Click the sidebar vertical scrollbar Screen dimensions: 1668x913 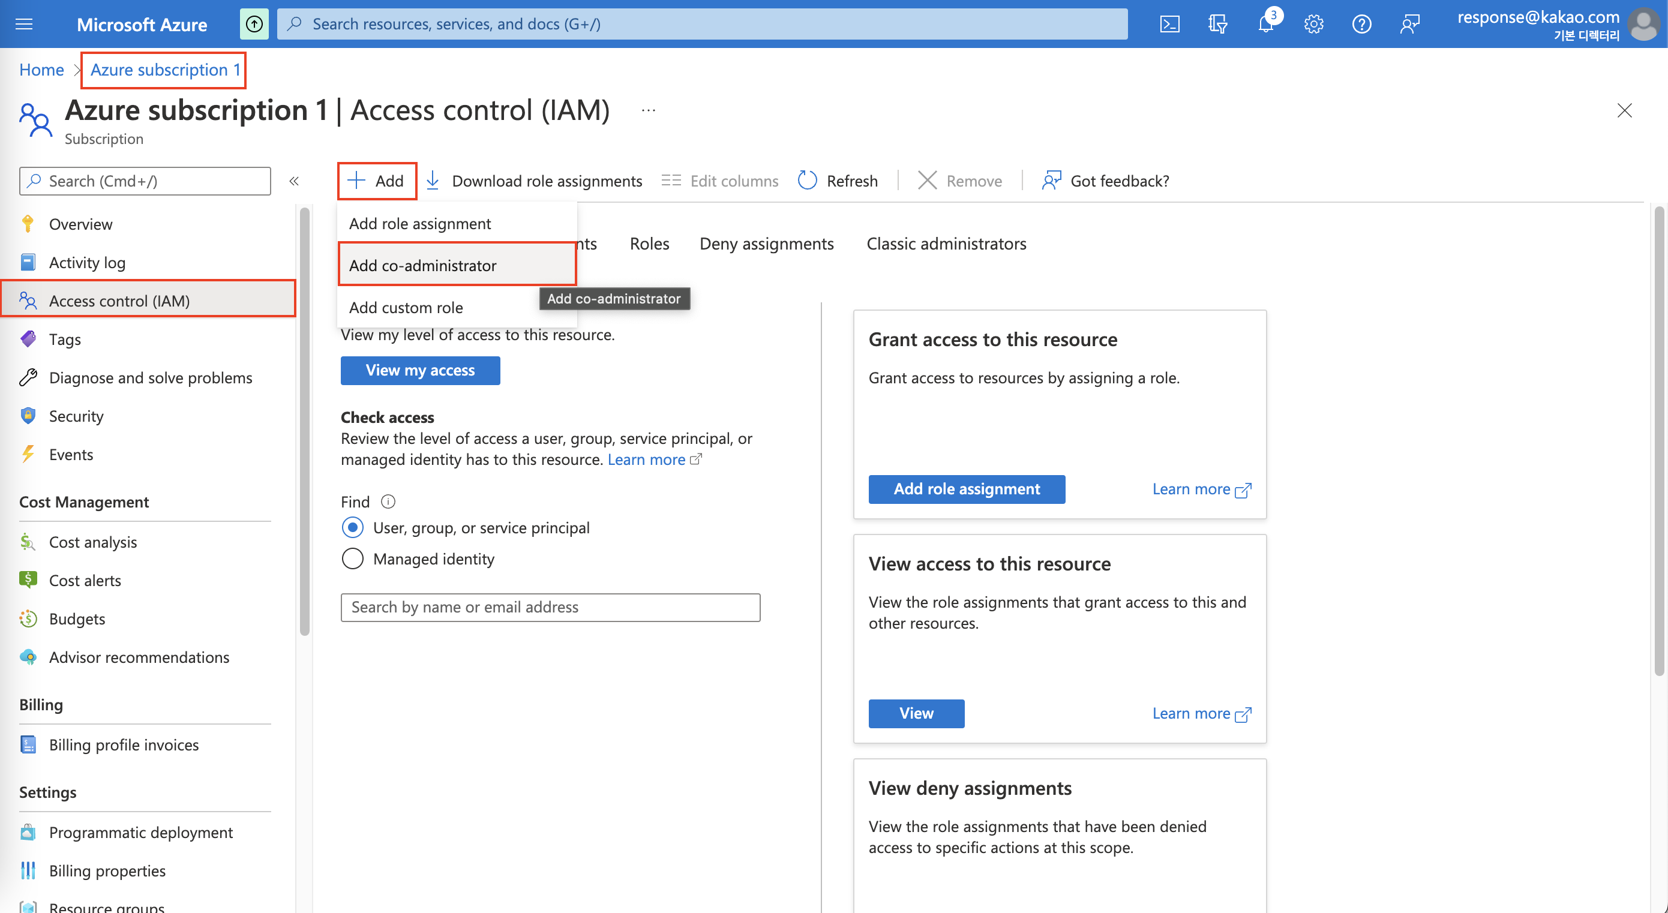tap(304, 421)
